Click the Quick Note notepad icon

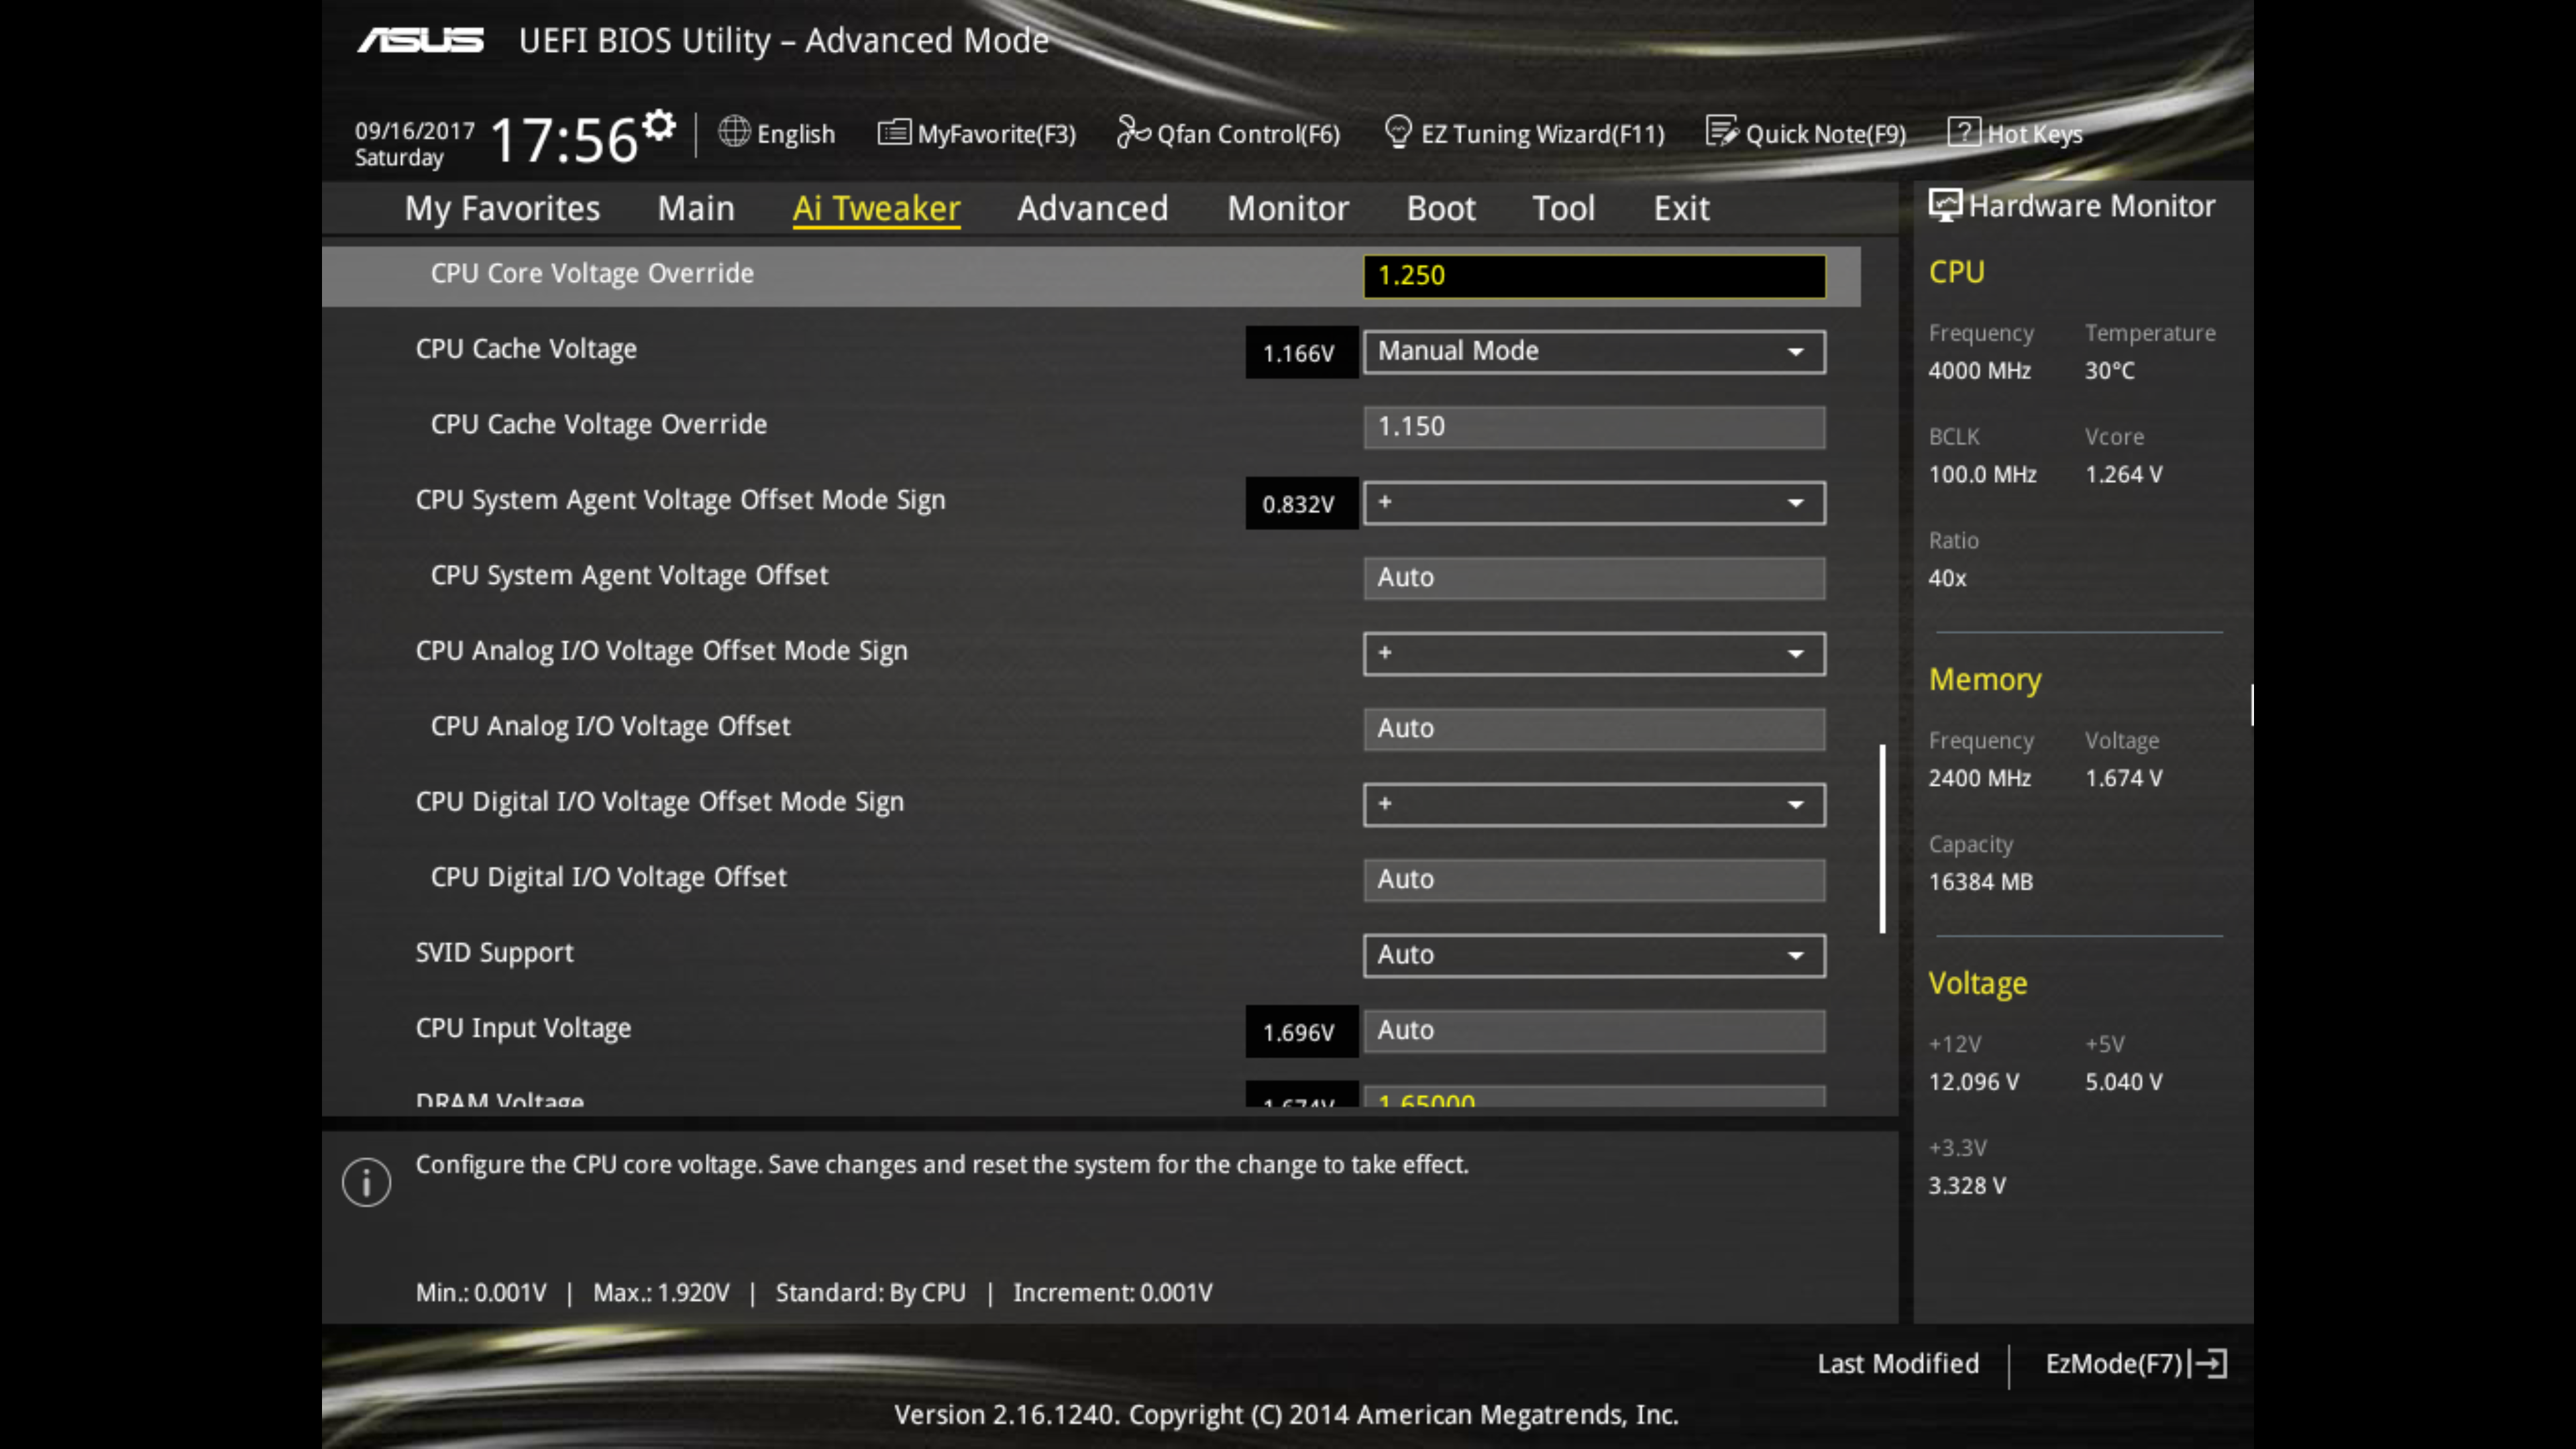pyautogui.click(x=1722, y=132)
